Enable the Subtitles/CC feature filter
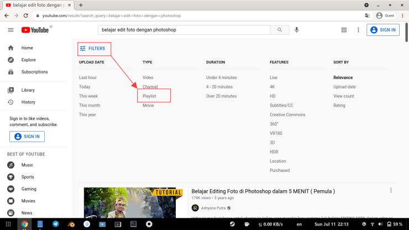The height and width of the screenshot is (230, 409). pyautogui.click(x=281, y=105)
